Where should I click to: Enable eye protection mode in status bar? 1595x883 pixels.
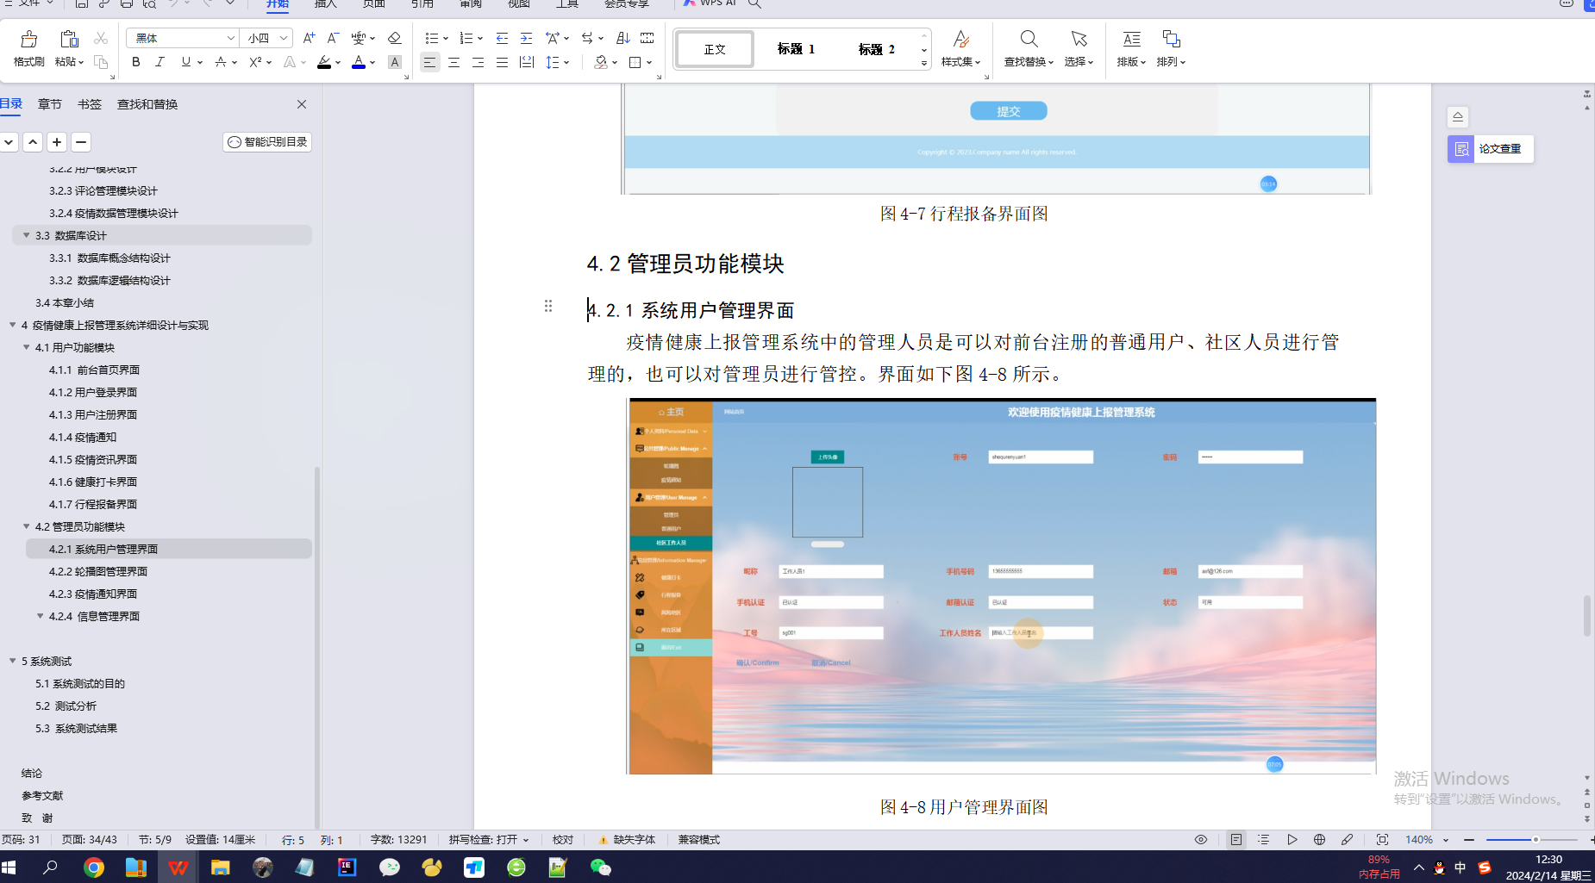(1201, 839)
